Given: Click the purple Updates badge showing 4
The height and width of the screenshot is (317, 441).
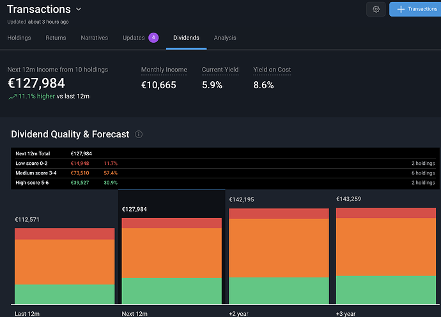Looking at the screenshot, I should point(153,38).
